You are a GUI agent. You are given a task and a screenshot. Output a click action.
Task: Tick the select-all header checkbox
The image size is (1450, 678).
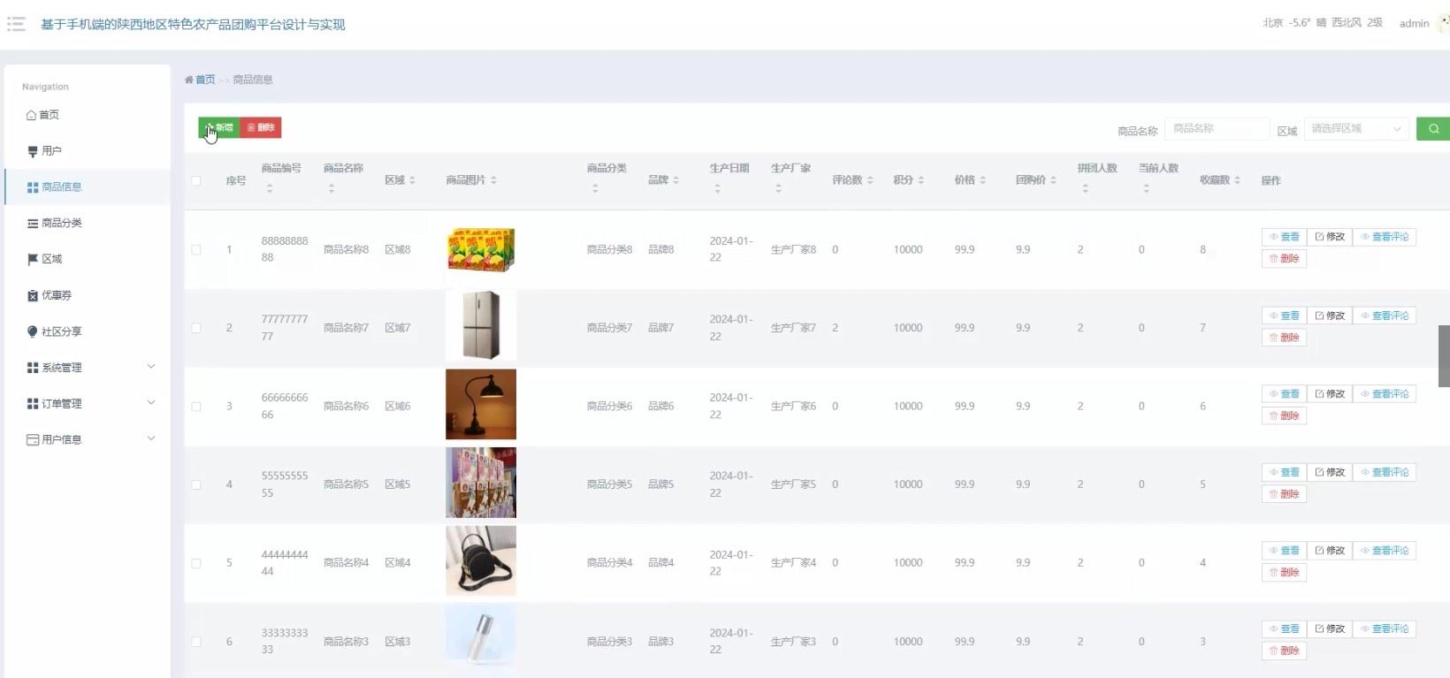coord(196,180)
